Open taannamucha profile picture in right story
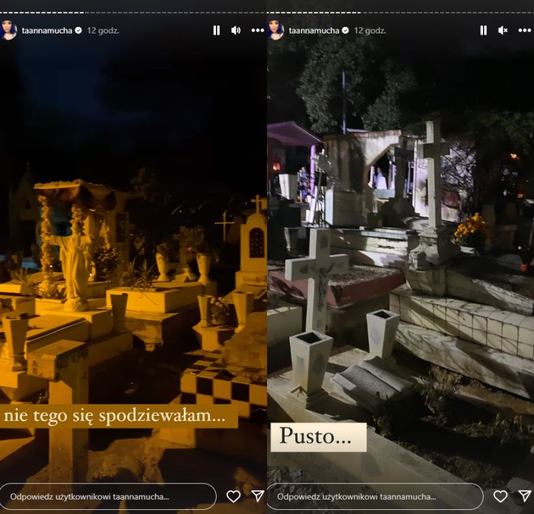Screen dimensions: 534x514 pos(275,30)
